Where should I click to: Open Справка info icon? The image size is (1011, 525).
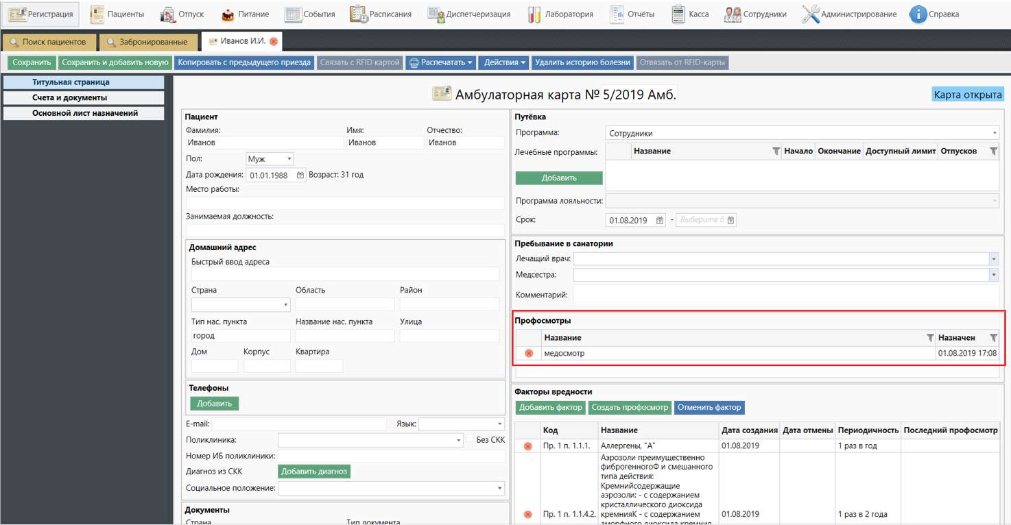(918, 14)
